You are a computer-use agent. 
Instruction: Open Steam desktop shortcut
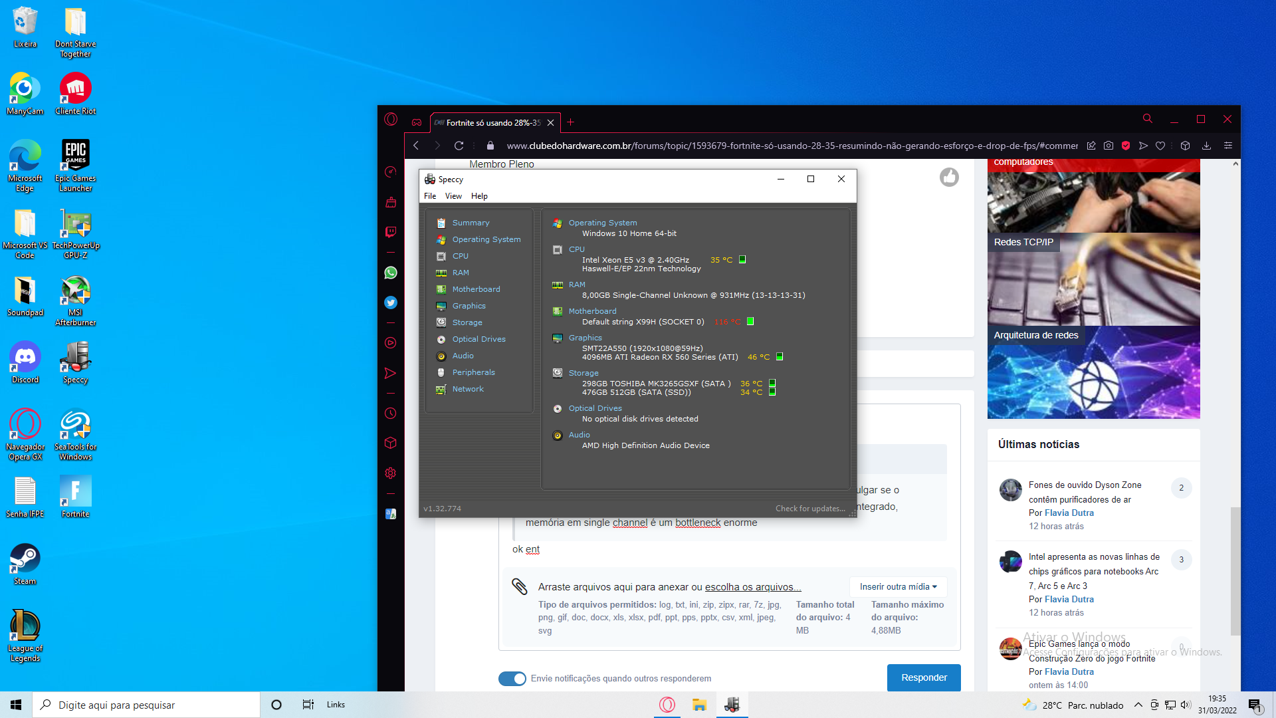[25, 564]
